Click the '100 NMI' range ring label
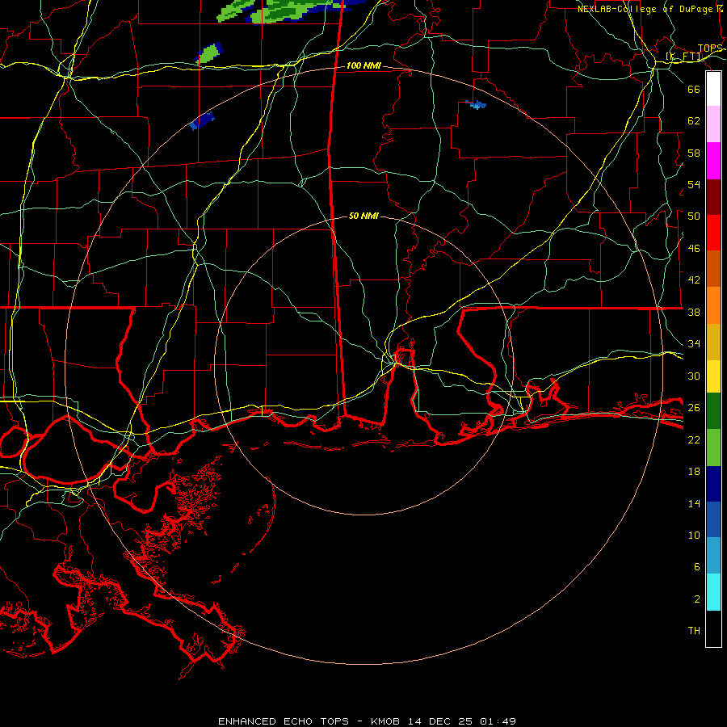This screenshot has height=727, width=727. coord(363,66)
